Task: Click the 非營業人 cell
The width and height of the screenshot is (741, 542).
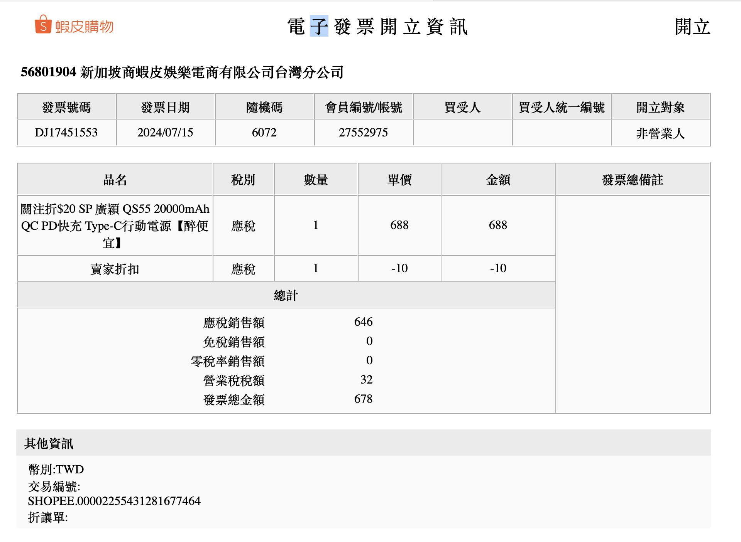Action: click(660, 133)
